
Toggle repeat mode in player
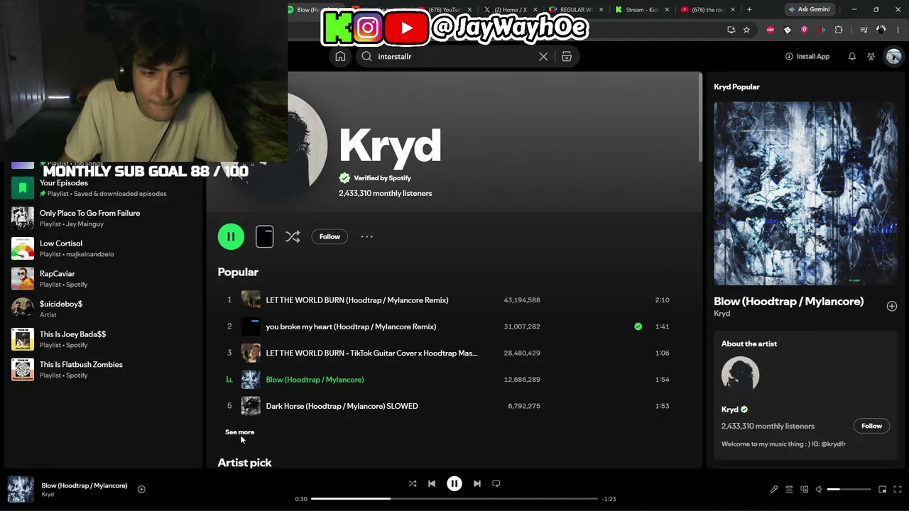click(x=496, y=483)
